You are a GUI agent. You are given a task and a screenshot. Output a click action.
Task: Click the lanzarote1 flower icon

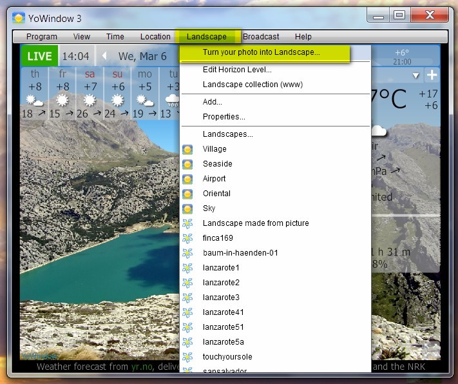click(x=187, y=268)
